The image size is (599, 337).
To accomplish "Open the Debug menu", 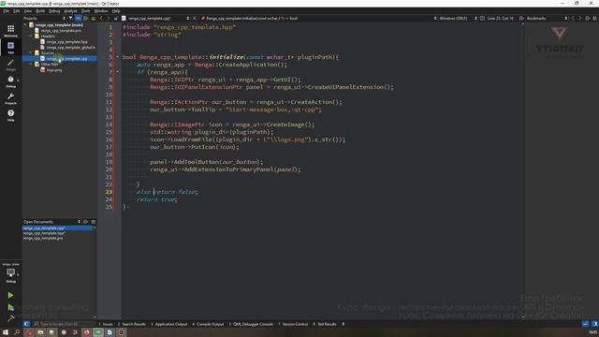I will coord(54,11).
